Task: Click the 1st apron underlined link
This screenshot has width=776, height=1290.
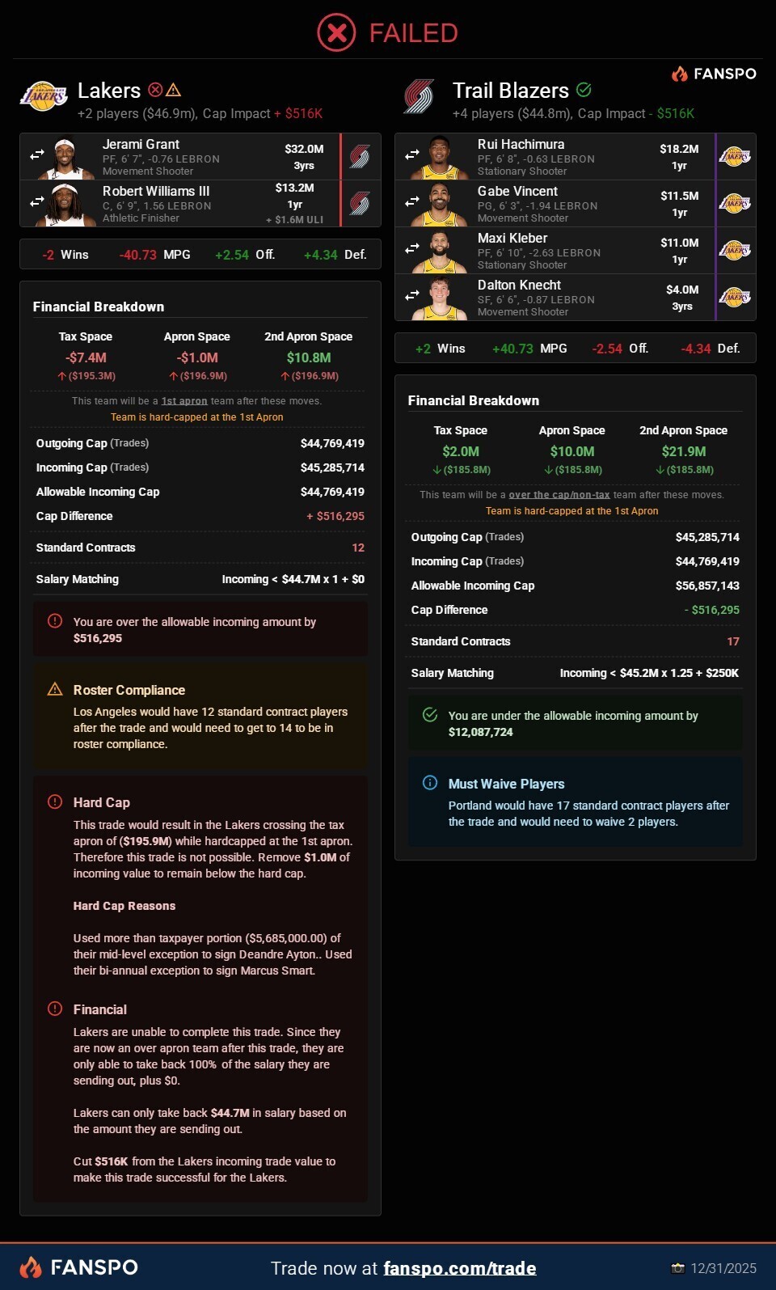Action: tap(184, 401)
